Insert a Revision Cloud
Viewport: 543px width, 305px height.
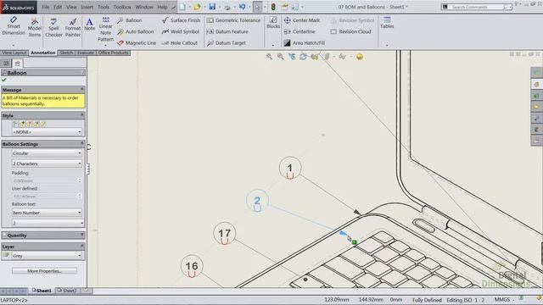coord(350,31)
